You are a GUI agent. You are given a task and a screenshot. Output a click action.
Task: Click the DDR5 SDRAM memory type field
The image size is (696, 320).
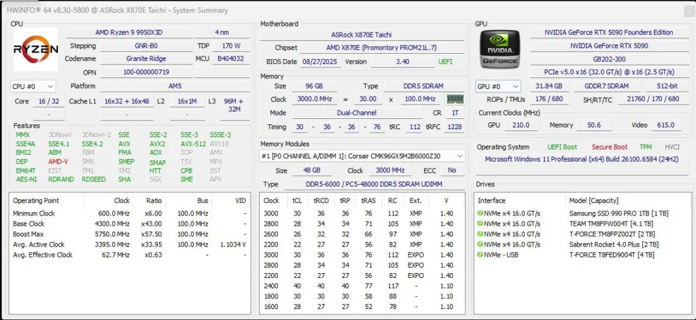point(424,86)
